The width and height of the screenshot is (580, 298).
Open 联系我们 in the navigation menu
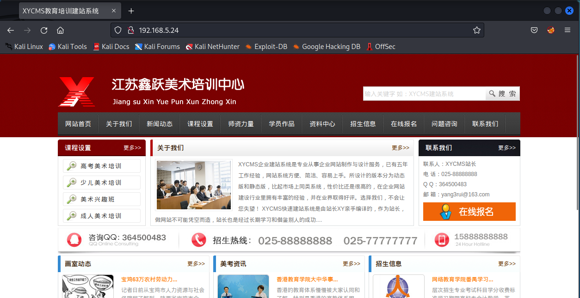point(485,124)
